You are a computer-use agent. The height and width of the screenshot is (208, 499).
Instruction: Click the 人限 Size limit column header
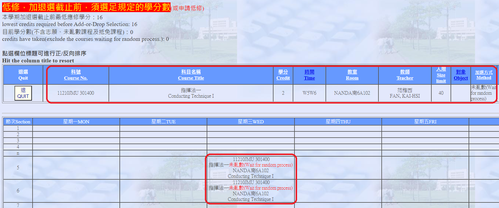[441, 75]
